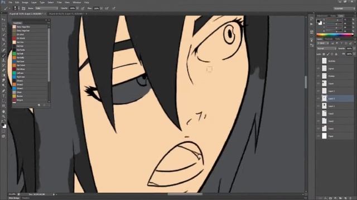
Task: Open the Brush Preset picker
Action: click(x=16, y=8)
